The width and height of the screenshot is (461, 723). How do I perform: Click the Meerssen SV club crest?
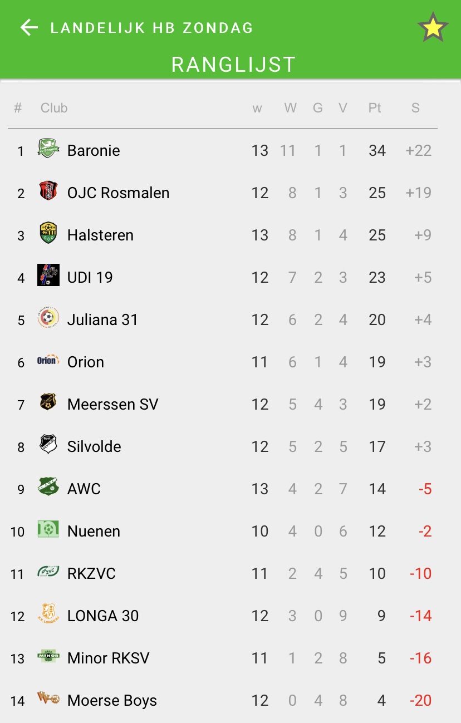(x=48, y=402)
